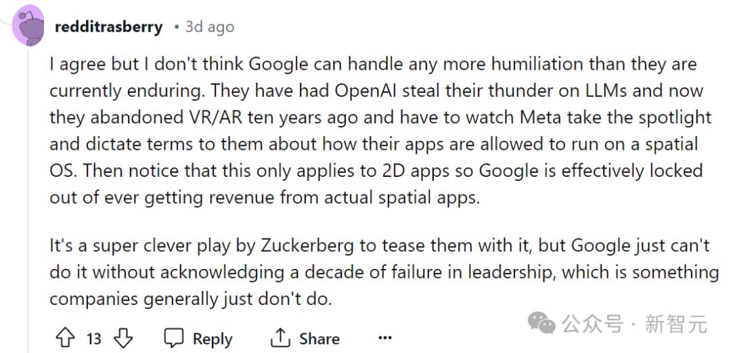Click redditrasberry's purple avatar
Viewport: 731px width, 353px height.
[x=29, y=27]
